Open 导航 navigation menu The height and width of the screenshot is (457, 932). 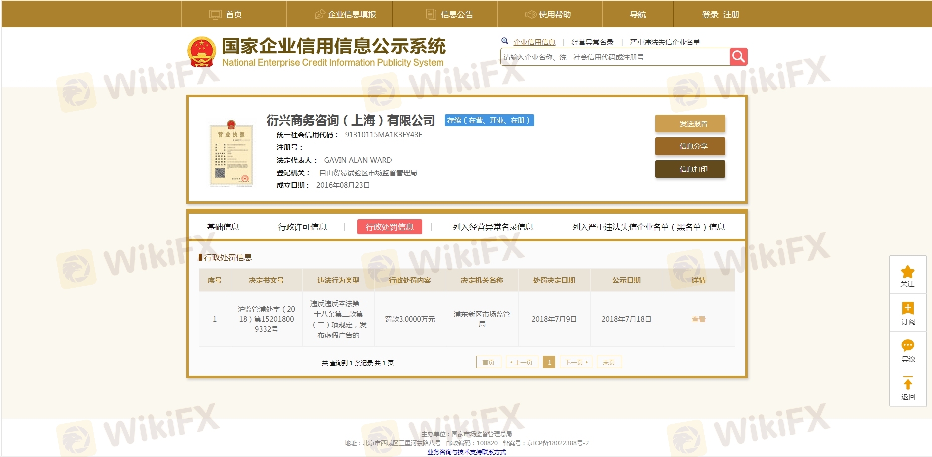pyautogui.click(x=638, y=14)
